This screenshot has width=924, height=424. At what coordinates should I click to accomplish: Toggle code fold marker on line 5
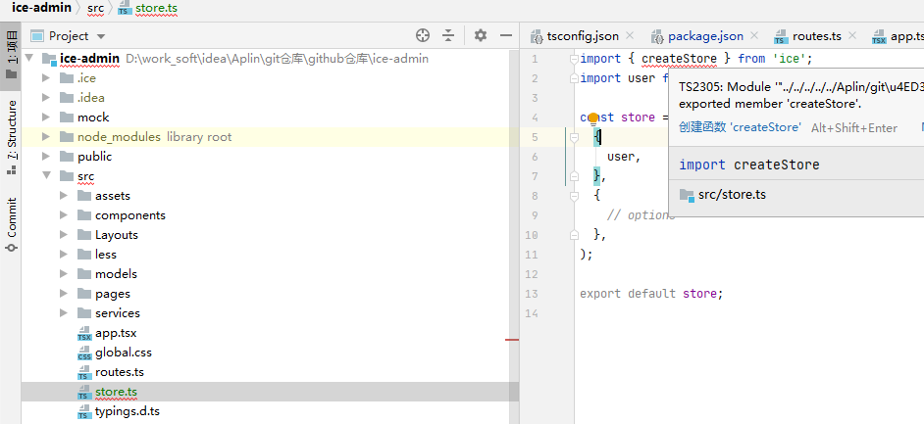pyautogui.click(x=575, y=137)
